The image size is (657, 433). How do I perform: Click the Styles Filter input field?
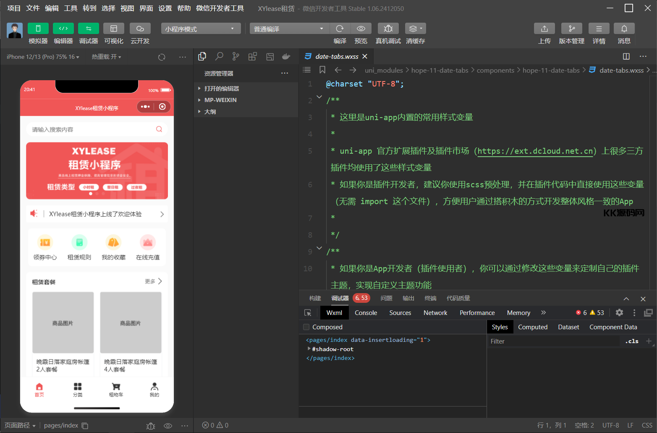pos(553,341)
